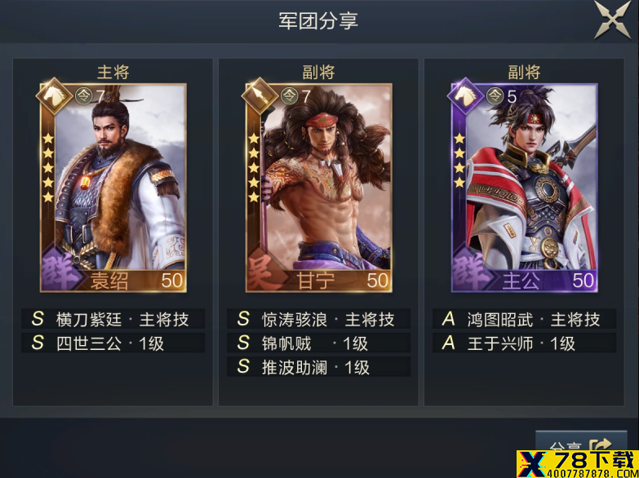Open 主公 general card portrait
Screen dimensions: 639x478
[525, 188]
